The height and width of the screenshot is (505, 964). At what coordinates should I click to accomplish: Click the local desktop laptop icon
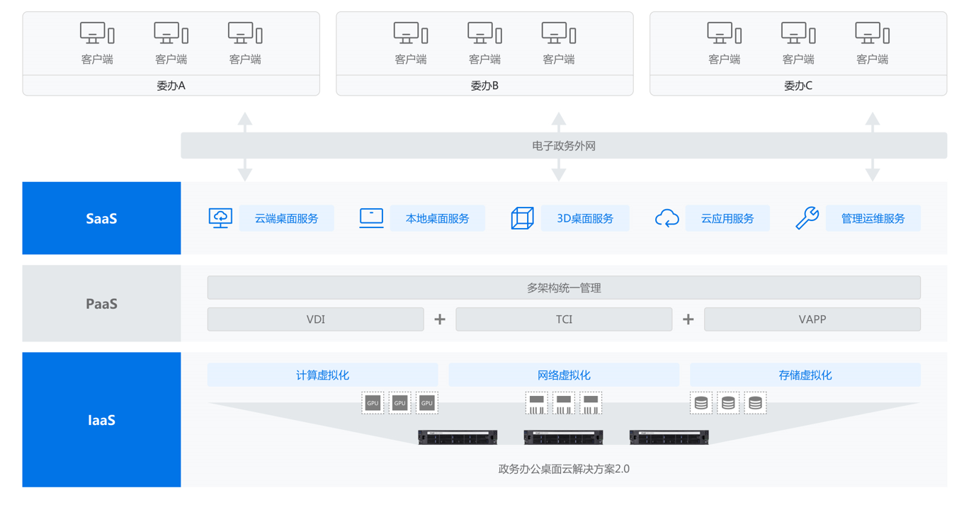(x=371, y=217)
